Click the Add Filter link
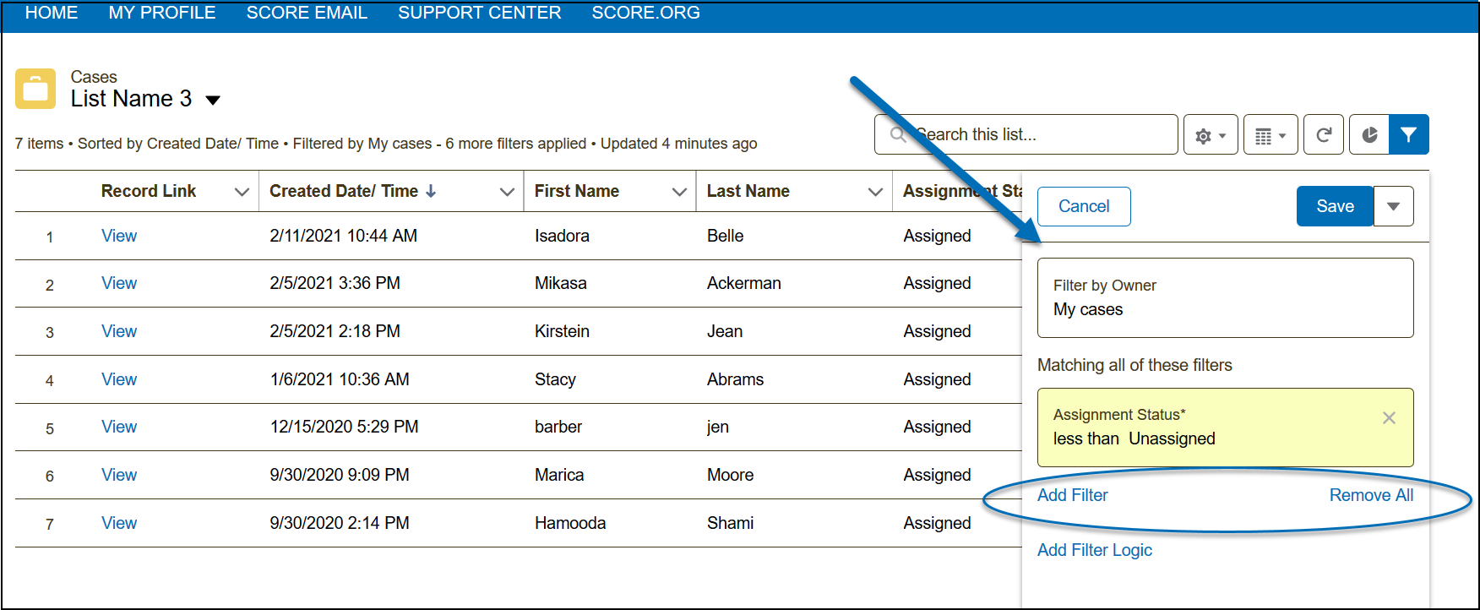Viewport: 1480px width, 610px height. pyautogui.click(x=1072, y=495)
